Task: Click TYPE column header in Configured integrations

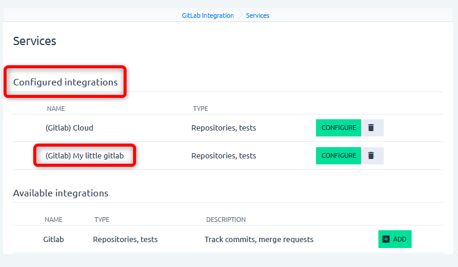Action: coord(200,109)
